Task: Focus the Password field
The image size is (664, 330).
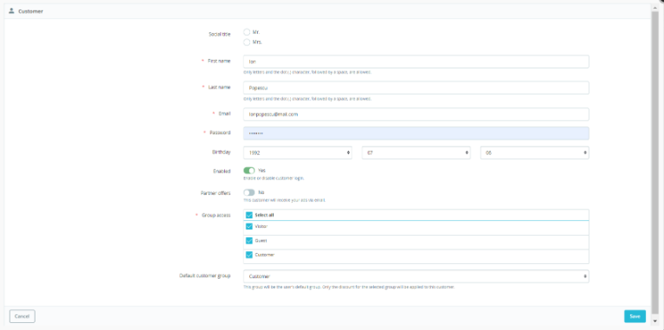Action: click(416, 133)
